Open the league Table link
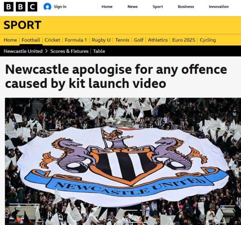 tap(99, 51)
